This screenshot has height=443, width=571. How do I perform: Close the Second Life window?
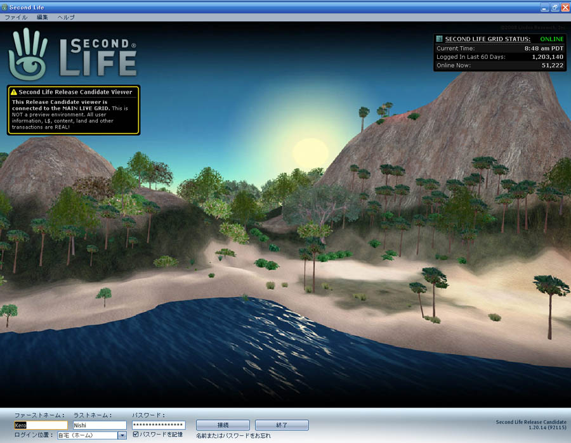[x=565, y=7]
